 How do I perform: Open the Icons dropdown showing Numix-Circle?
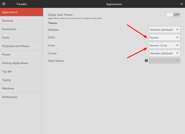tap(164, 45)
